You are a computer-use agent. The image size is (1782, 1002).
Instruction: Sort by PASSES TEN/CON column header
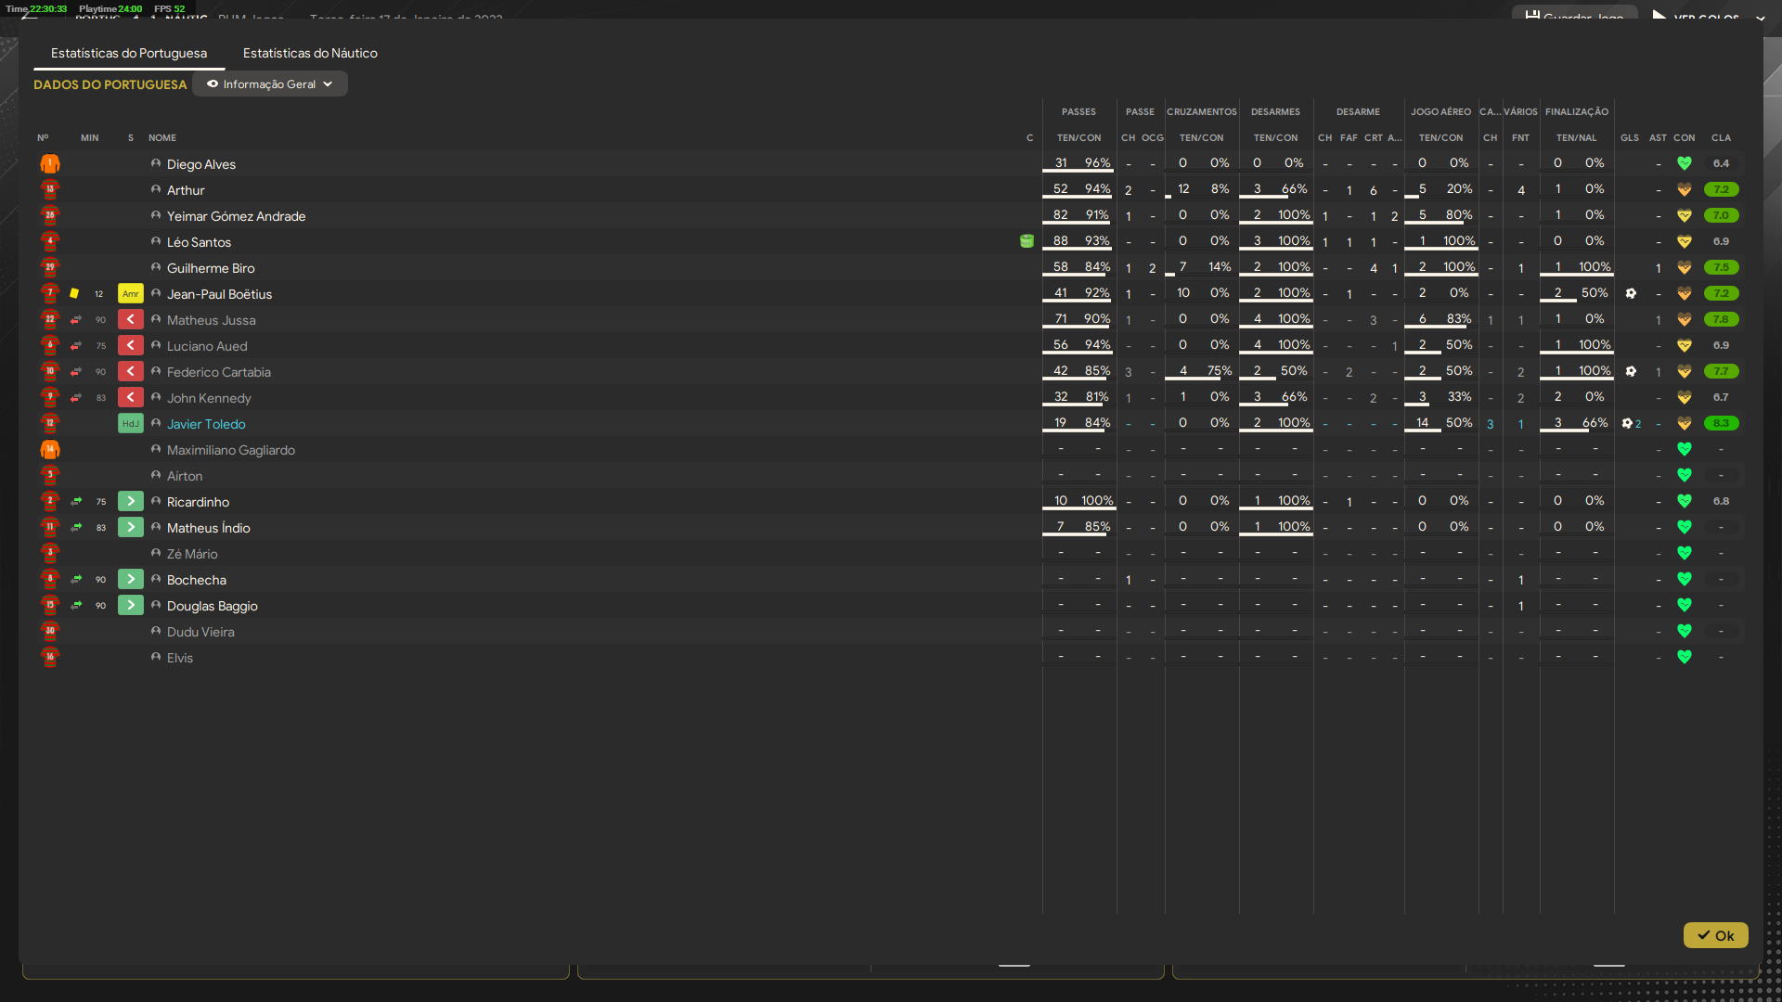(x=1078, y=137)
